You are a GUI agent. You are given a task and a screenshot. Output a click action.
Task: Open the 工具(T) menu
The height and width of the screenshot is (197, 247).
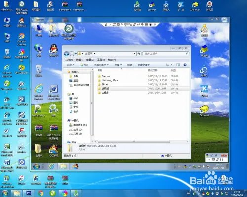tap(101, 60)
